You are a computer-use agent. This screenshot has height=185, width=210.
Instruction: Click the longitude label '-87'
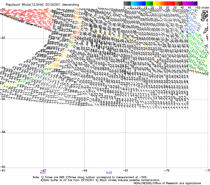(43, 170)
